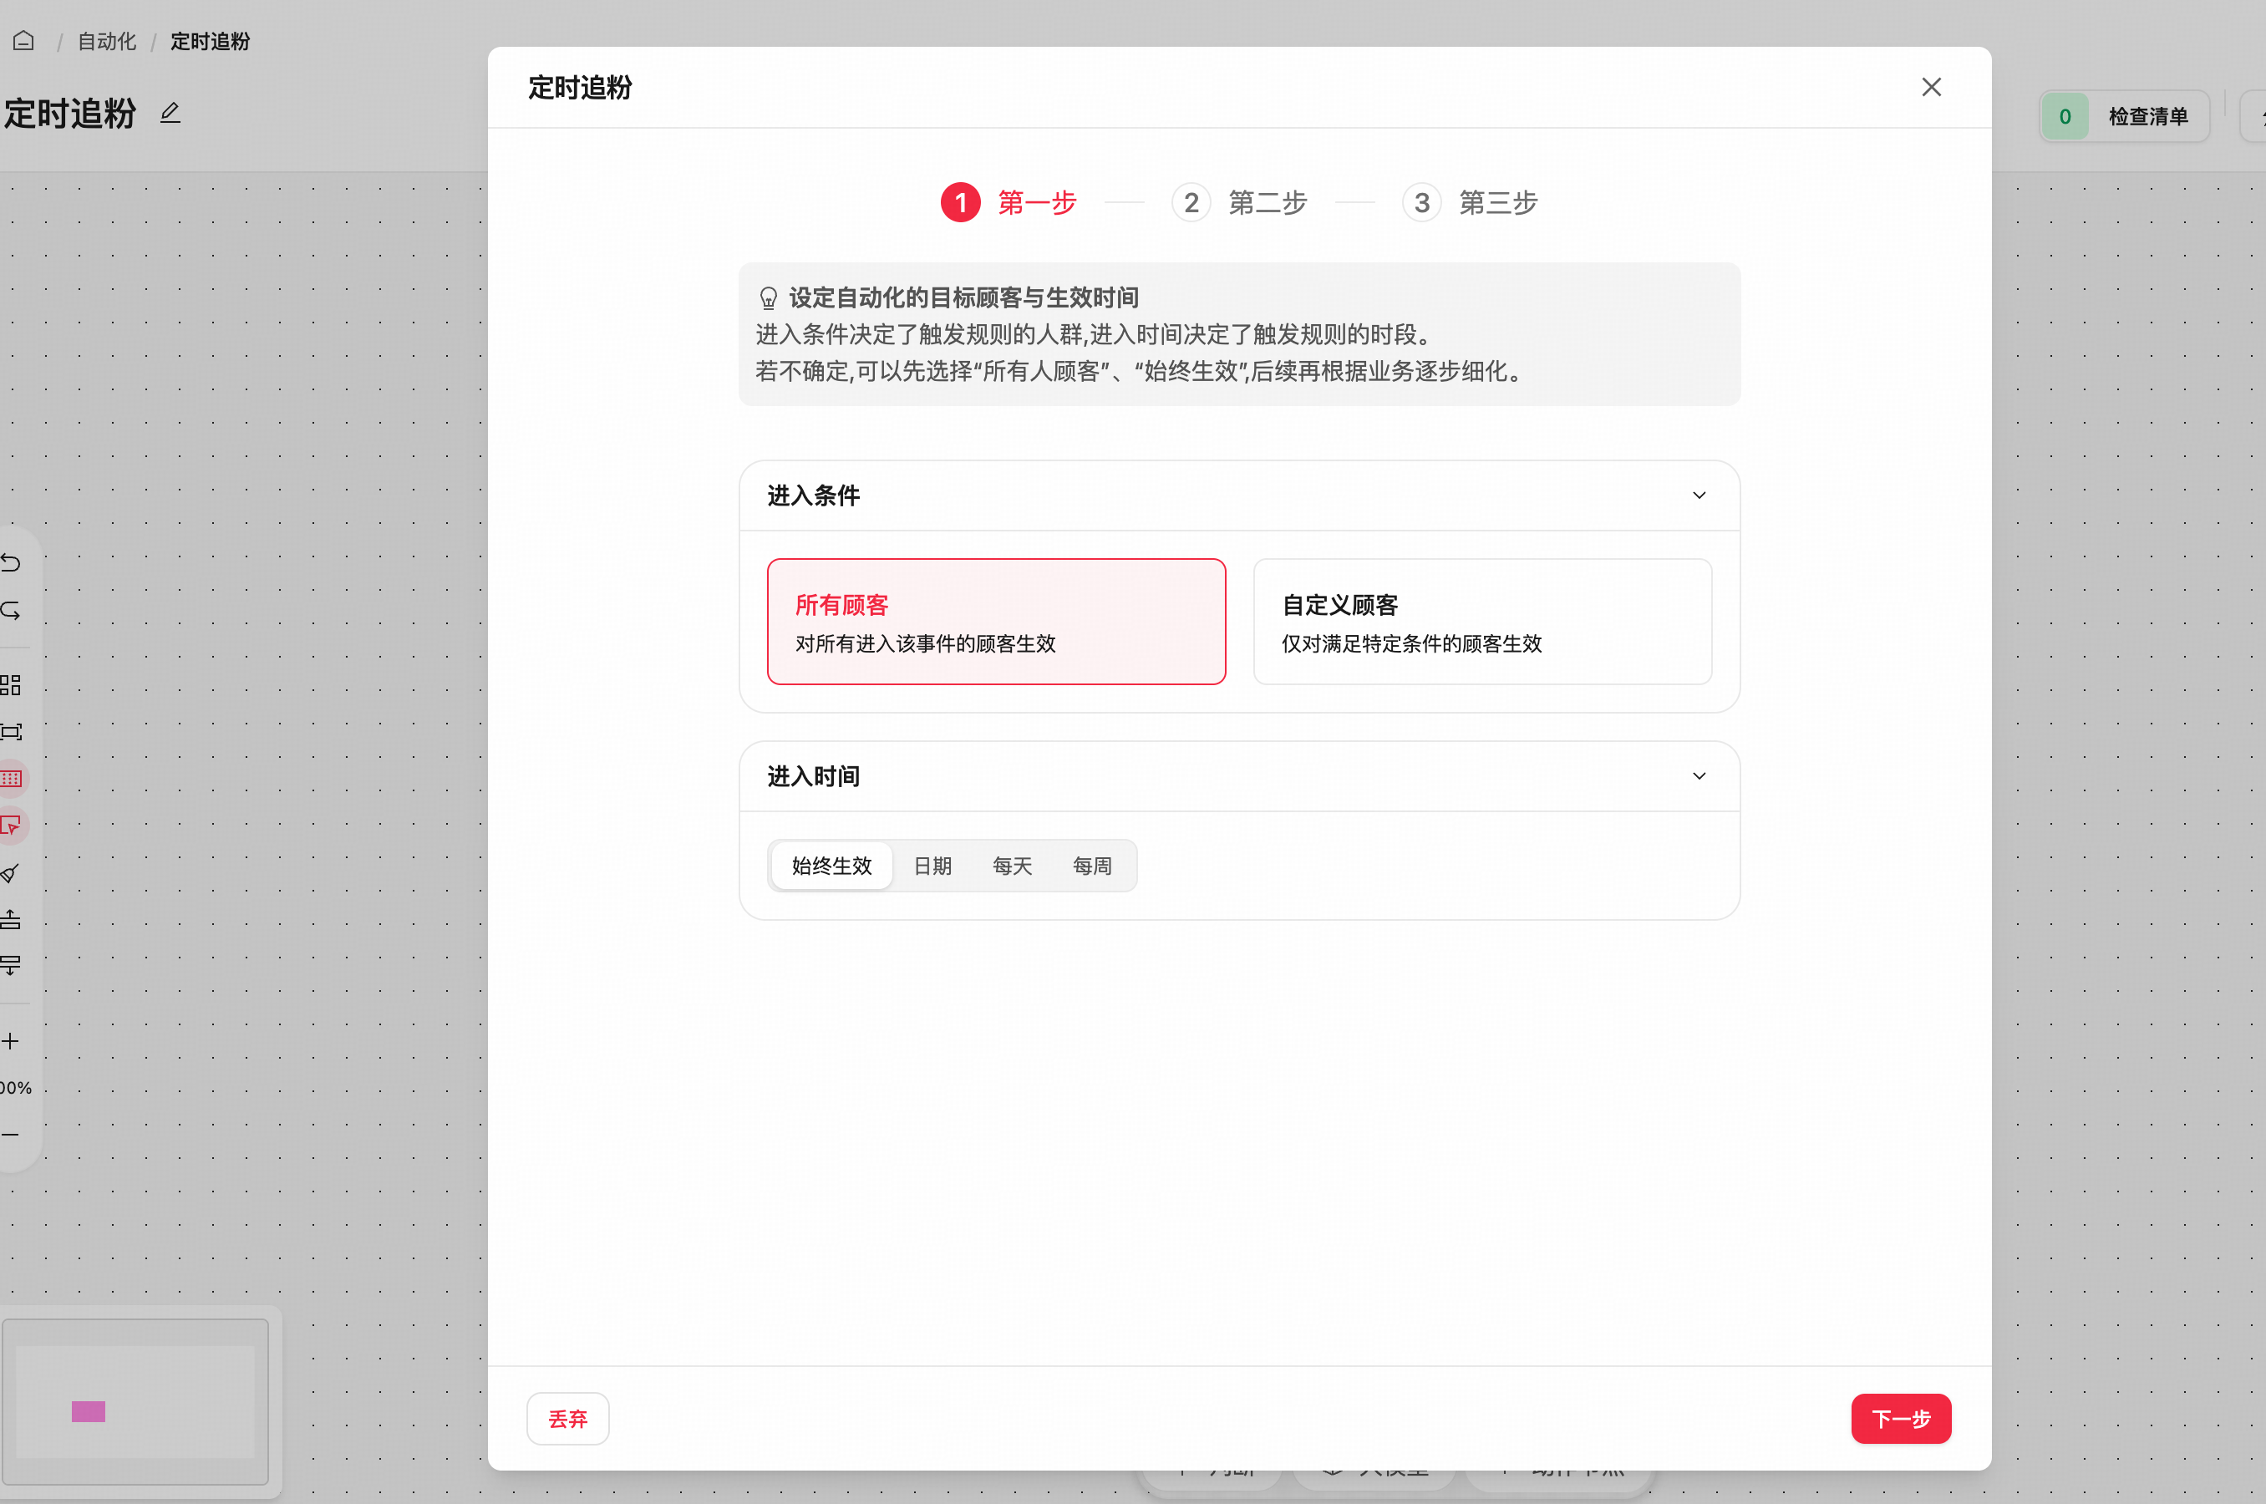Image resolution: width=2266 pixels, height=1504 pixels.
Task: Click the zoom-in plus icon
Action: coord(13,1041)
